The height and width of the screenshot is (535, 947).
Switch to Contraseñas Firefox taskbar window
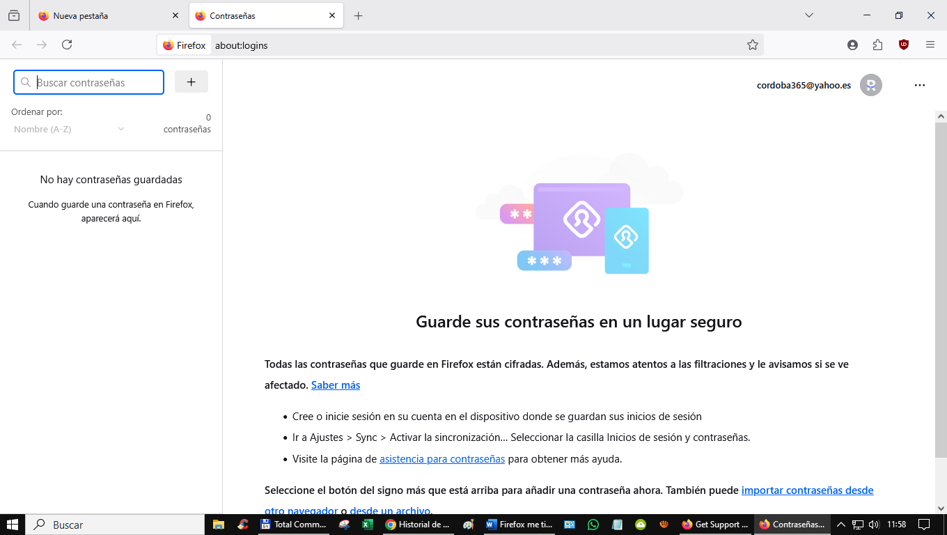pos(792,525)
